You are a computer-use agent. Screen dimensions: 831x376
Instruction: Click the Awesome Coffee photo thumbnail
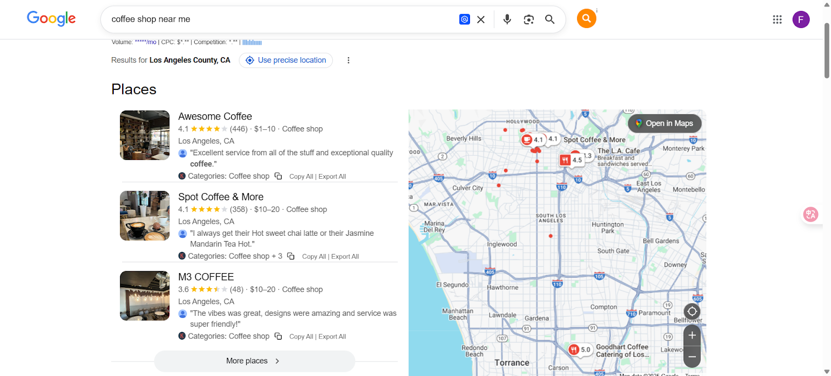(x=145, y=135)
